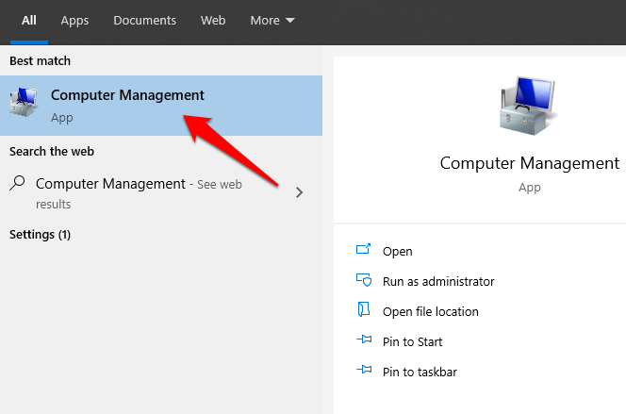
Task: Click the Computer Management title in preview pane
Action: (530, 163)
